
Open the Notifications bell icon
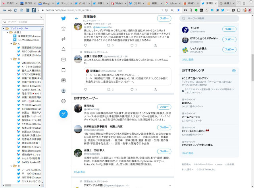[x=63, y=49]
